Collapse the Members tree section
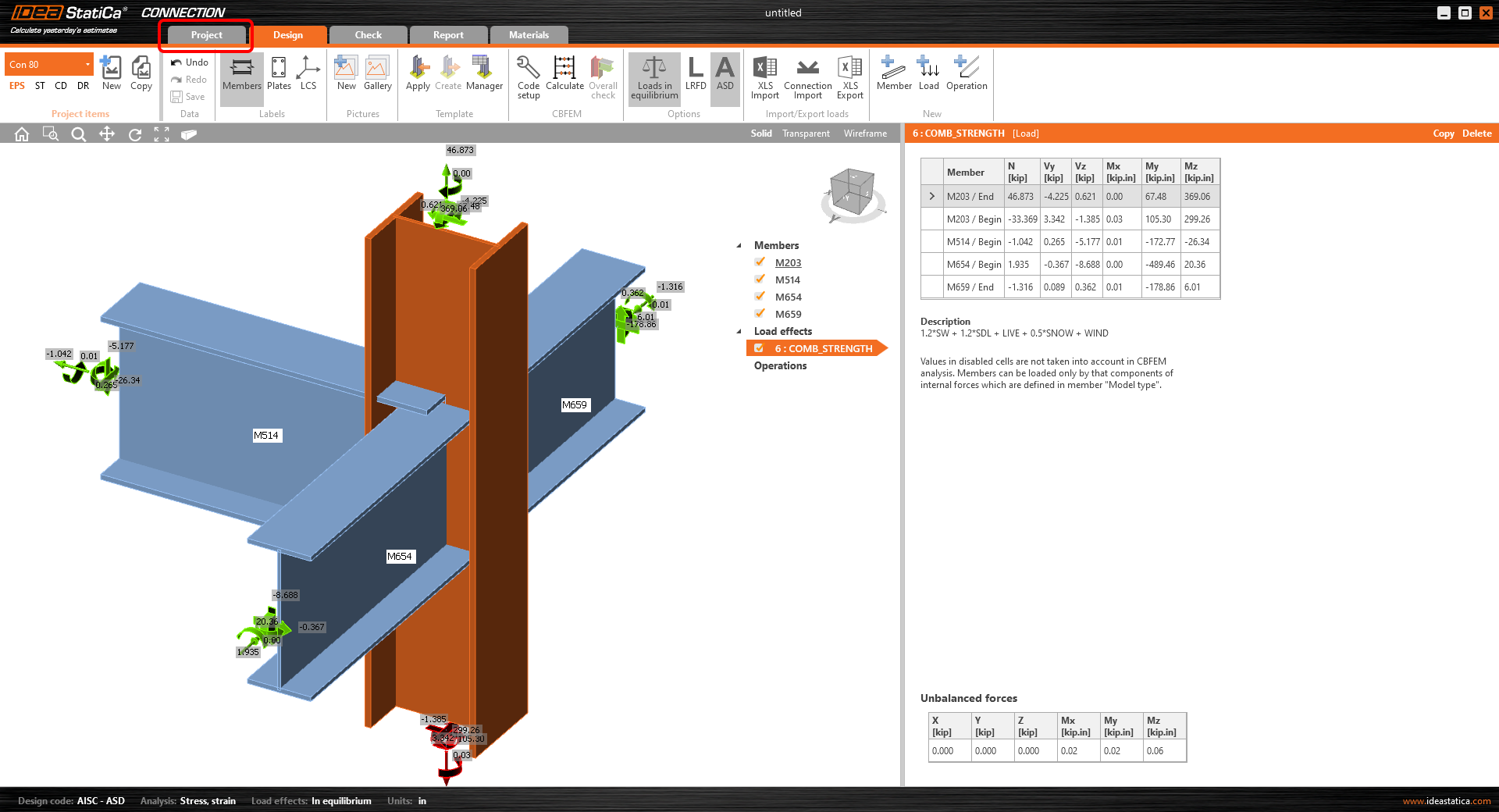This screenshot has width=1499, height=812. [x=739, y=245]
